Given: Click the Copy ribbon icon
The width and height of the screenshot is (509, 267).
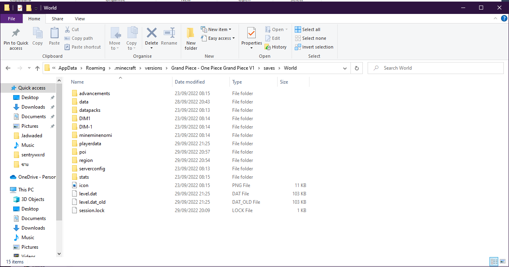Looking at the screenshot, I should (x=37, y=33).
